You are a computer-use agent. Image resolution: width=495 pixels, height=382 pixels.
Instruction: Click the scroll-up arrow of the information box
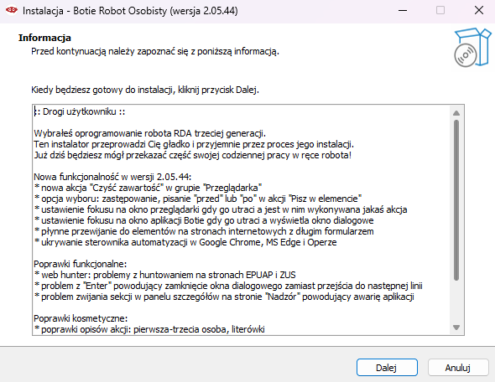[456, 113]
